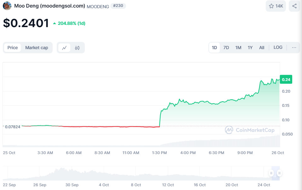Click the 8 Oct label in range navigator

click(x=136, y=185)
